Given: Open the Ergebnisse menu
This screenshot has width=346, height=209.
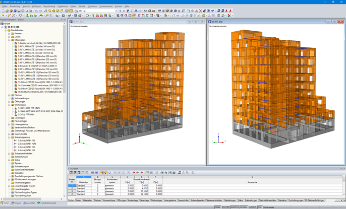Looking at the screenshot, I should 63,7.
